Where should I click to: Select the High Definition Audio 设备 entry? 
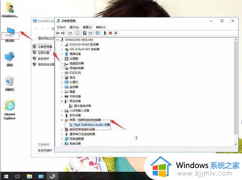click(x=92, y=125)
